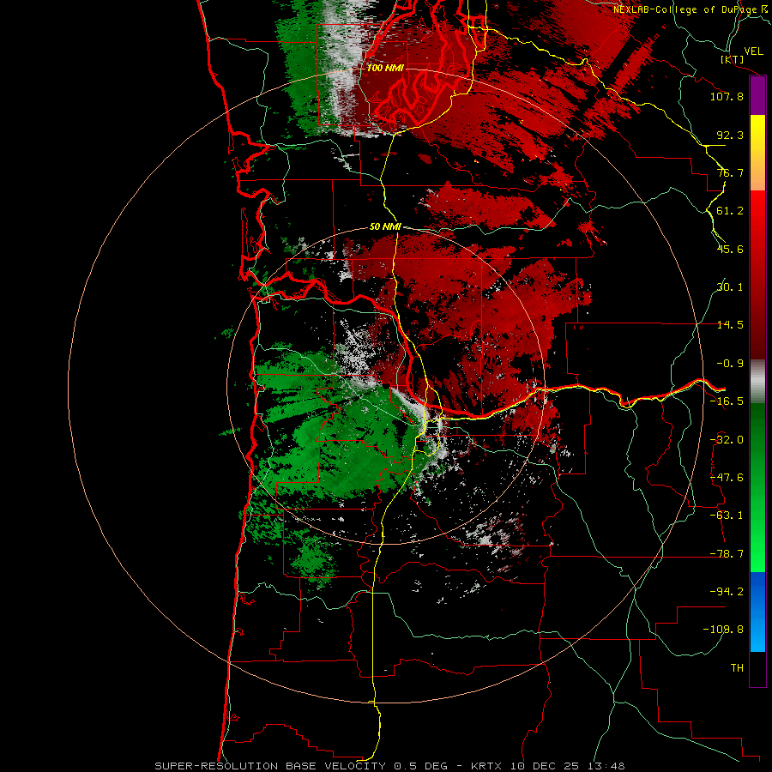Click the yellow-orange segment of the color bar

(757, 153)
